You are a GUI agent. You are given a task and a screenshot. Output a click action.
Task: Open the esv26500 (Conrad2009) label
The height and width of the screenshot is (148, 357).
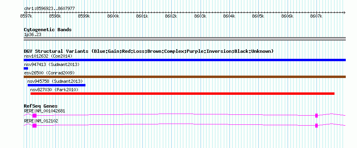(x=49, y=73)
